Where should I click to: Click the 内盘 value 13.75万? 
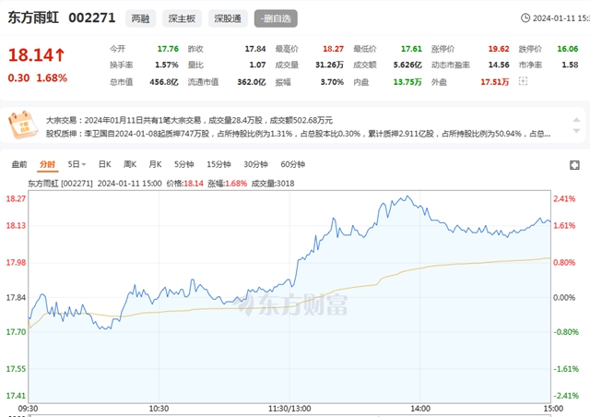[x=407, y=82]
